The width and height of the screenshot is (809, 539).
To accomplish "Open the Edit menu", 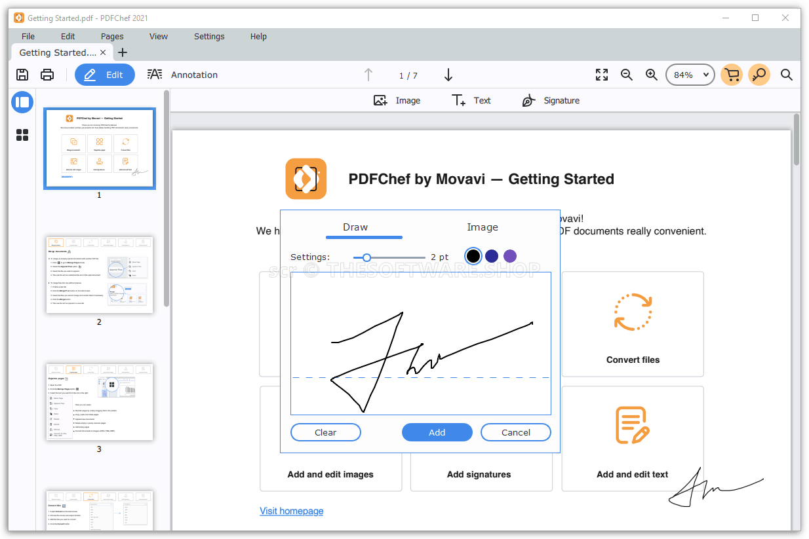I will point(68,36).
